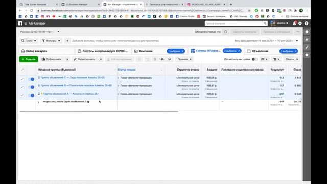Click the Дублировать button
The image size is (327, 184).
(x=52, y=59)
